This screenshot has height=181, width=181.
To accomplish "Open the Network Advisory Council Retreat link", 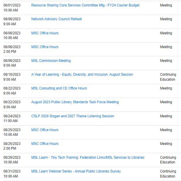I will (56, 19).
